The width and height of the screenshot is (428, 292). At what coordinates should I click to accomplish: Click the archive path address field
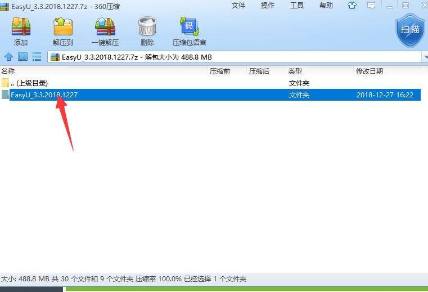tap(235, 57)
